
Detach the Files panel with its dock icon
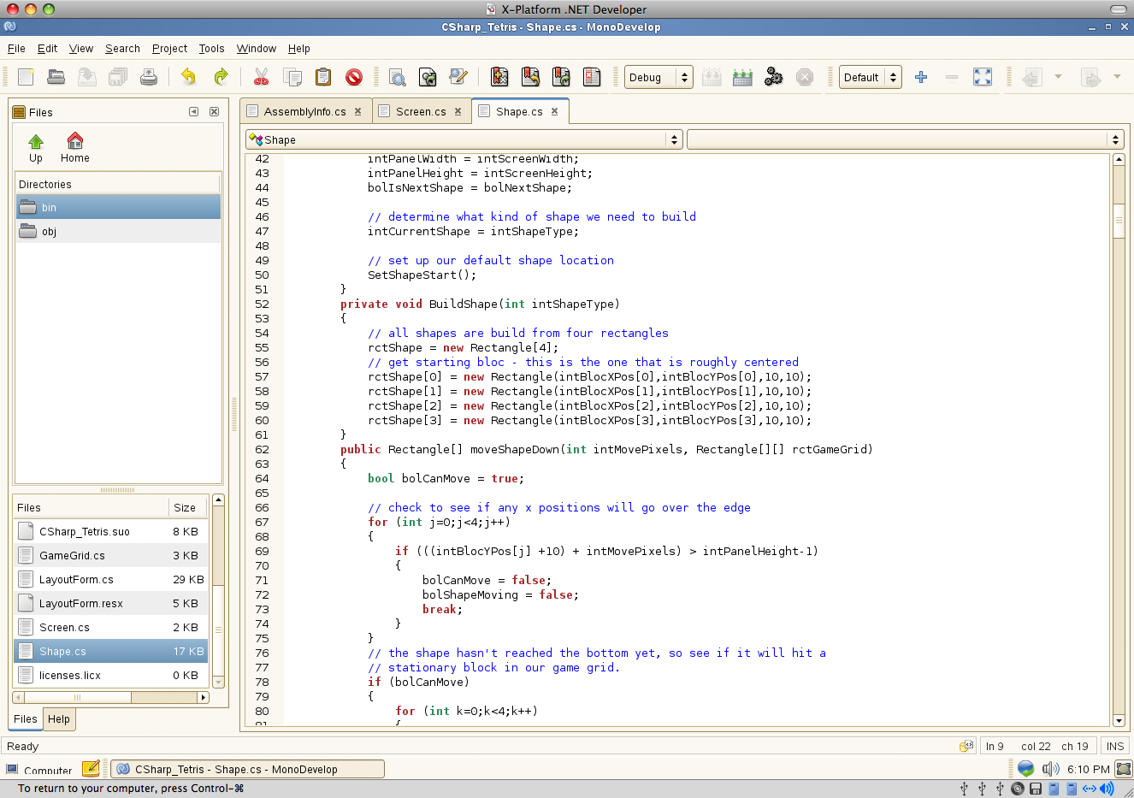(193, 112)
